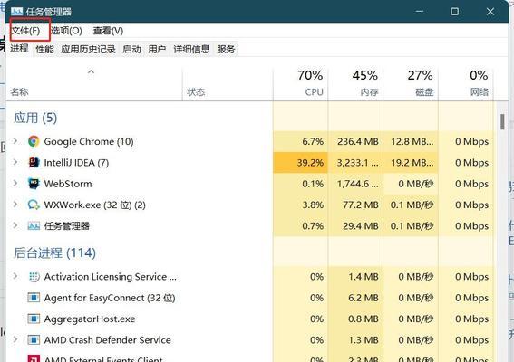Select the 后台进程 (114) group header
This screenshot has height=362, width=514.
(x=54, y=253)
